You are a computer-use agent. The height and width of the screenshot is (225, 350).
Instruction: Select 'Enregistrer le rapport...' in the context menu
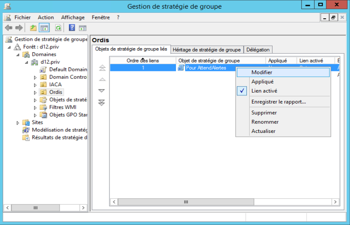279,102
